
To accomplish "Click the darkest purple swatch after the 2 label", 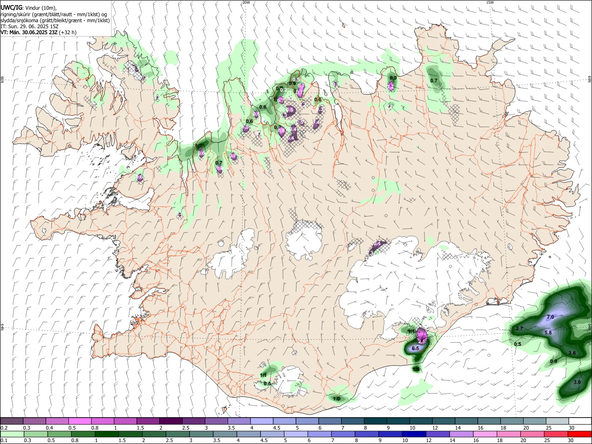I will point(170,421).
